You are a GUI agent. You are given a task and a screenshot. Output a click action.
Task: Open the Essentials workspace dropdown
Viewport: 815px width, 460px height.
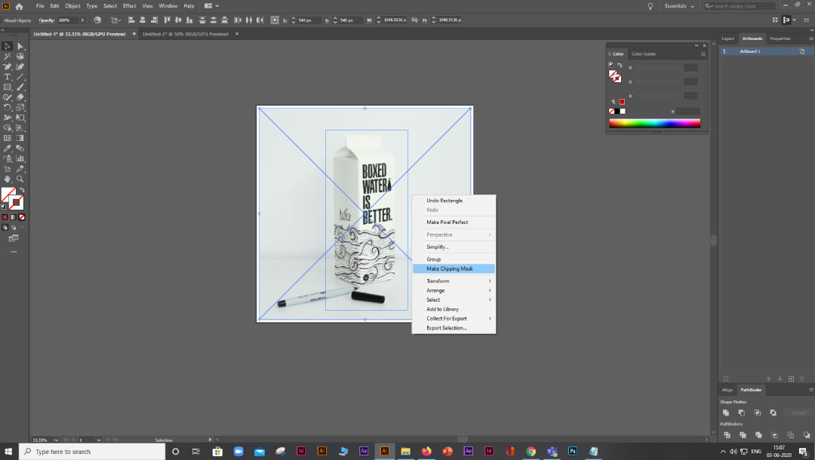click(679, 6)
